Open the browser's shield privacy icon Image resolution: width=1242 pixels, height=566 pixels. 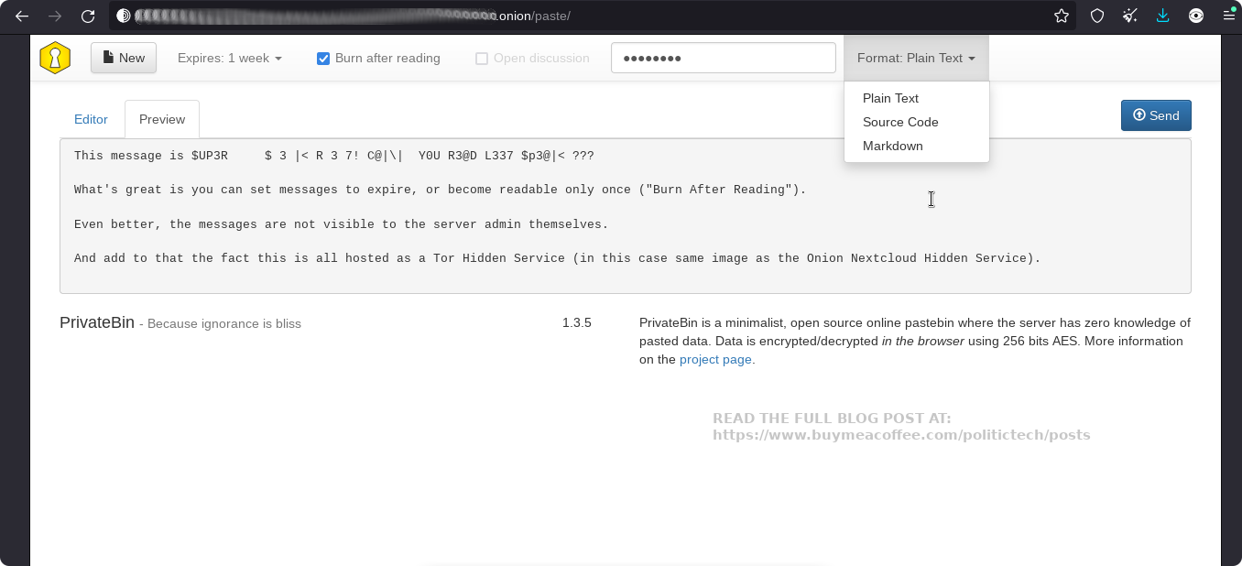(x=1096, y=16)
